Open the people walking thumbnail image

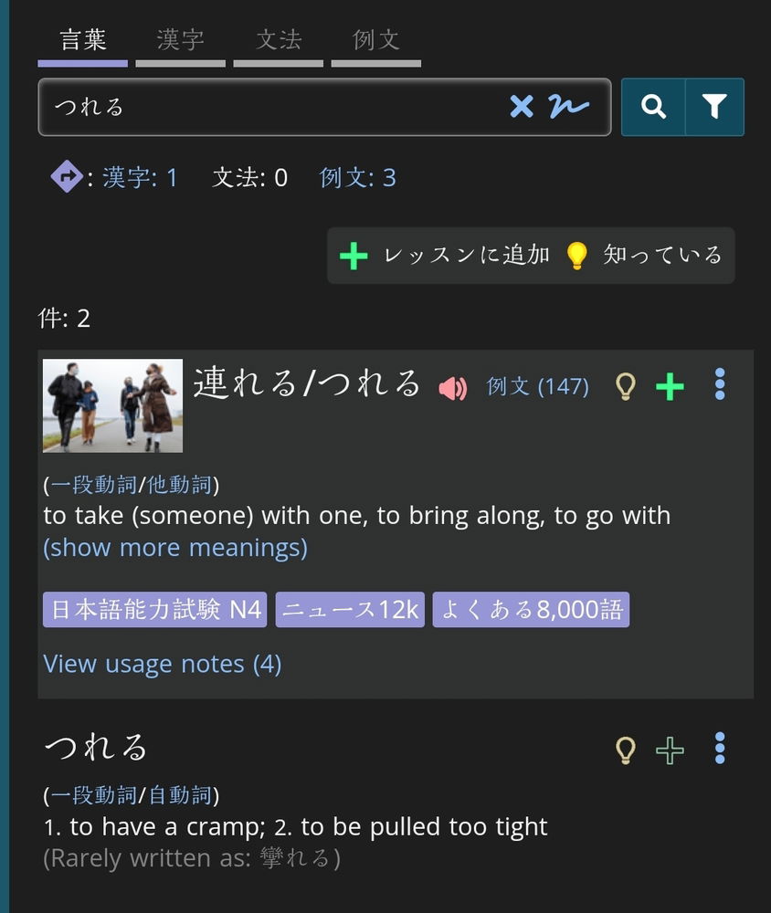112,406
